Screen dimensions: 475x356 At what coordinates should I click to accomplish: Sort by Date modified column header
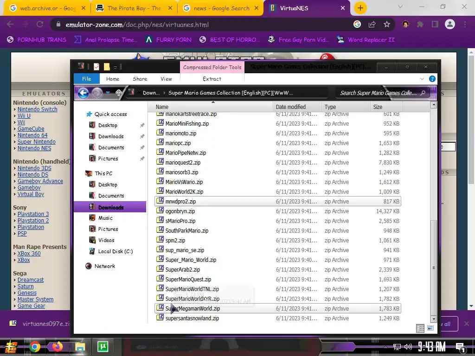click(x=297, y=107)
